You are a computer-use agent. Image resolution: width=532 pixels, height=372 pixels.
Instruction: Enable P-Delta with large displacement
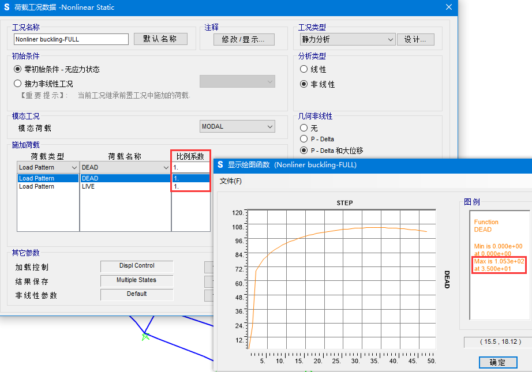tap(304, 151)
